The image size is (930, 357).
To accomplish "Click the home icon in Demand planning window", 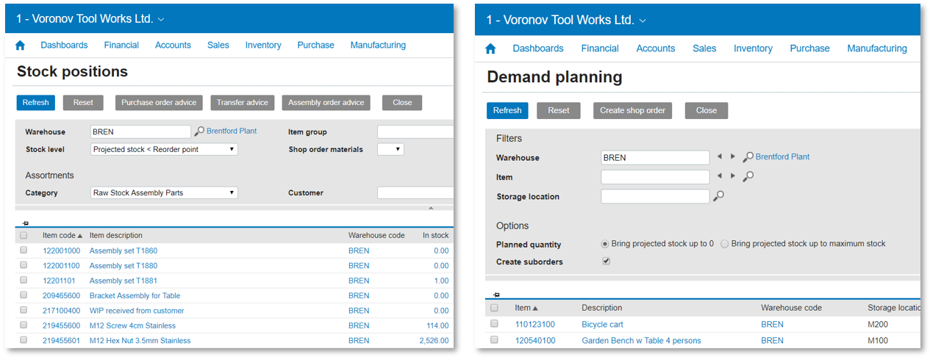I will 491,49.
